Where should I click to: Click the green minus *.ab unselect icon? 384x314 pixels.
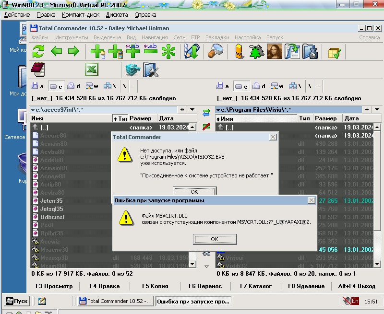pyautogui.click(x=150, y=49)
